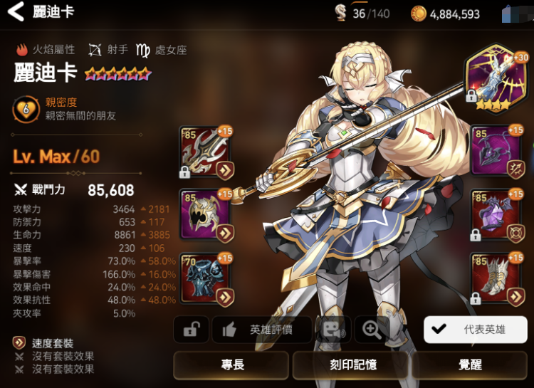Open the level 85 helmet slot
Image resolution: width=534 pixels, height=388 pixels.
[206, 215]
